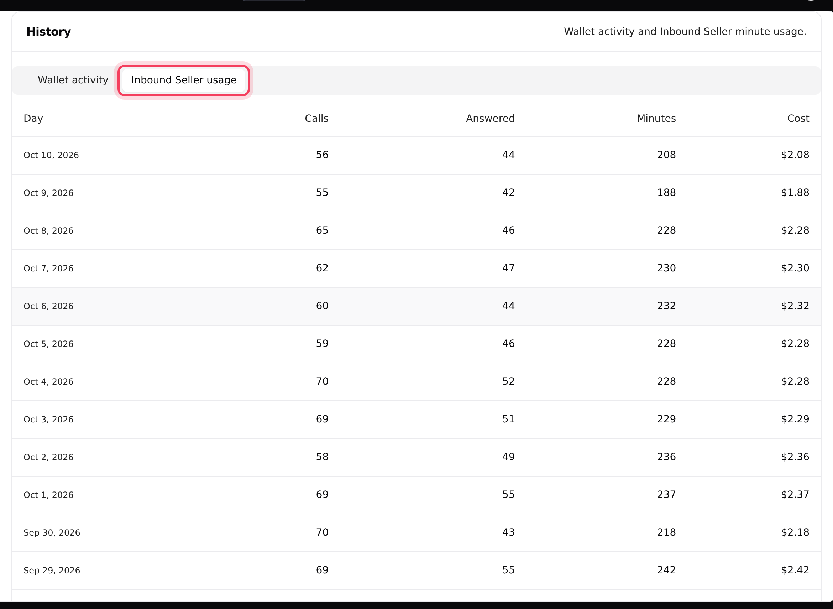Image resolution: width=833 pixels, height=609 pixels.
Task: Select the Sep 30, 2026 date cell
Action: (52, 533)
